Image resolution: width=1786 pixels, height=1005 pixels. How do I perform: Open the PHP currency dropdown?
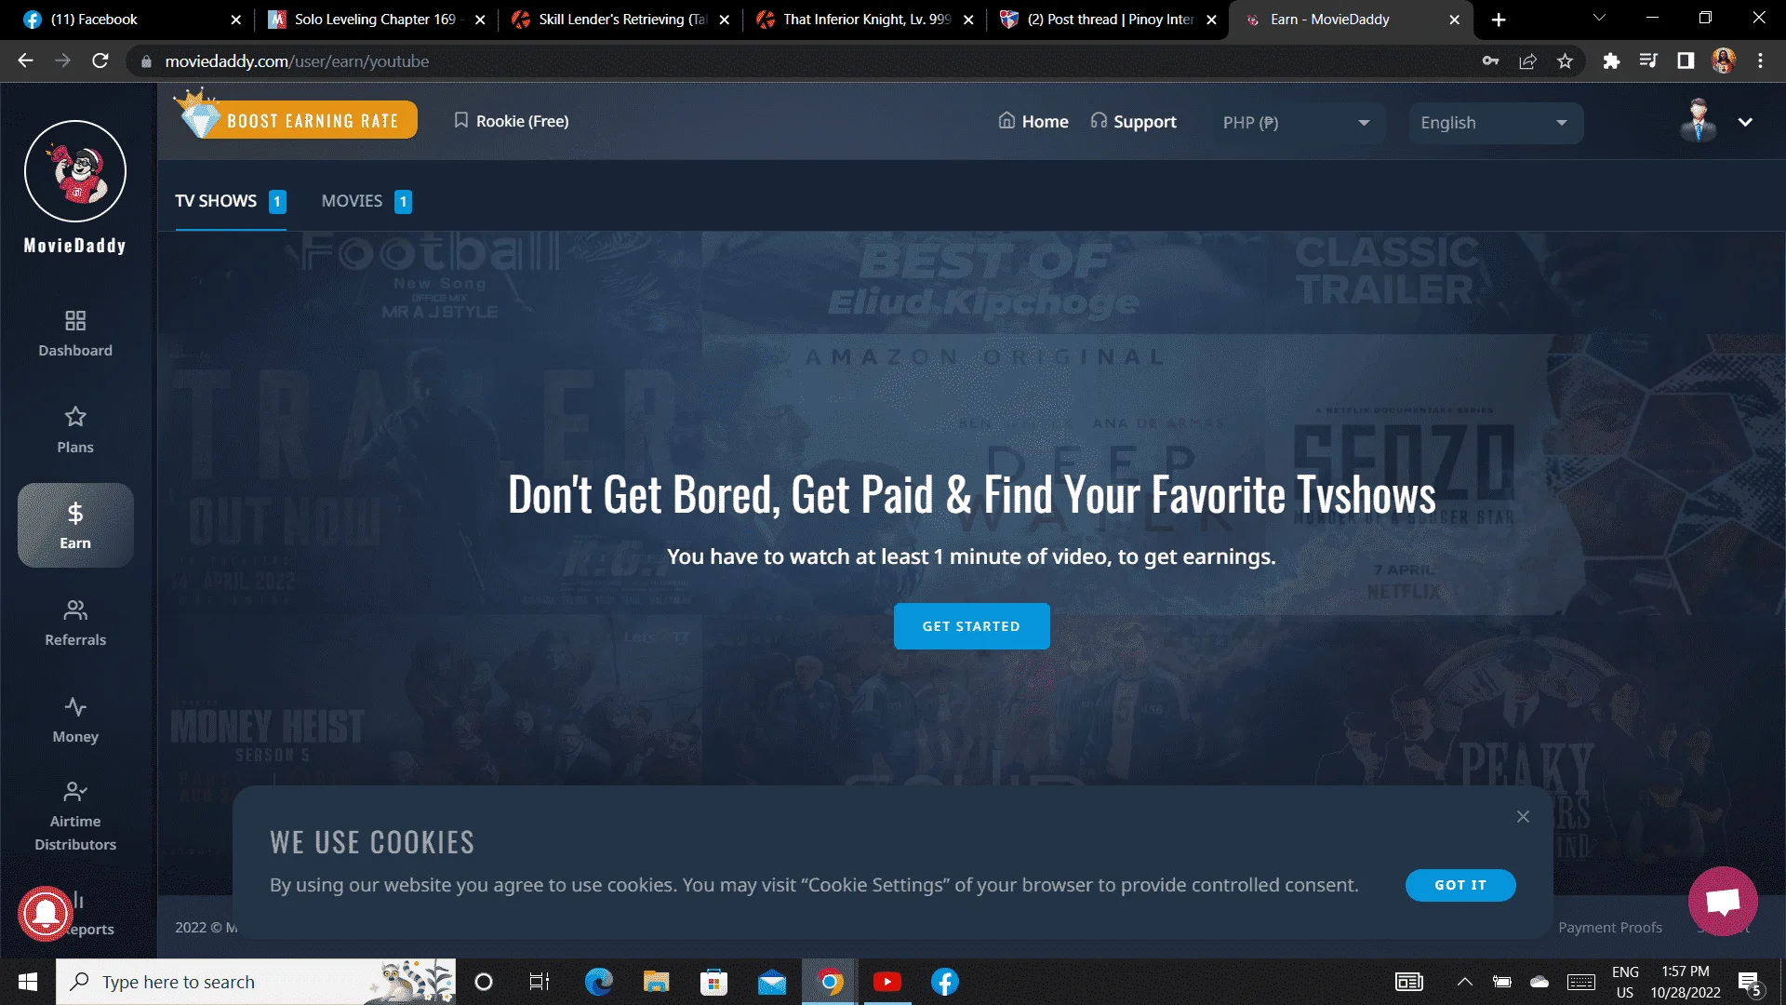point(1298,123)
